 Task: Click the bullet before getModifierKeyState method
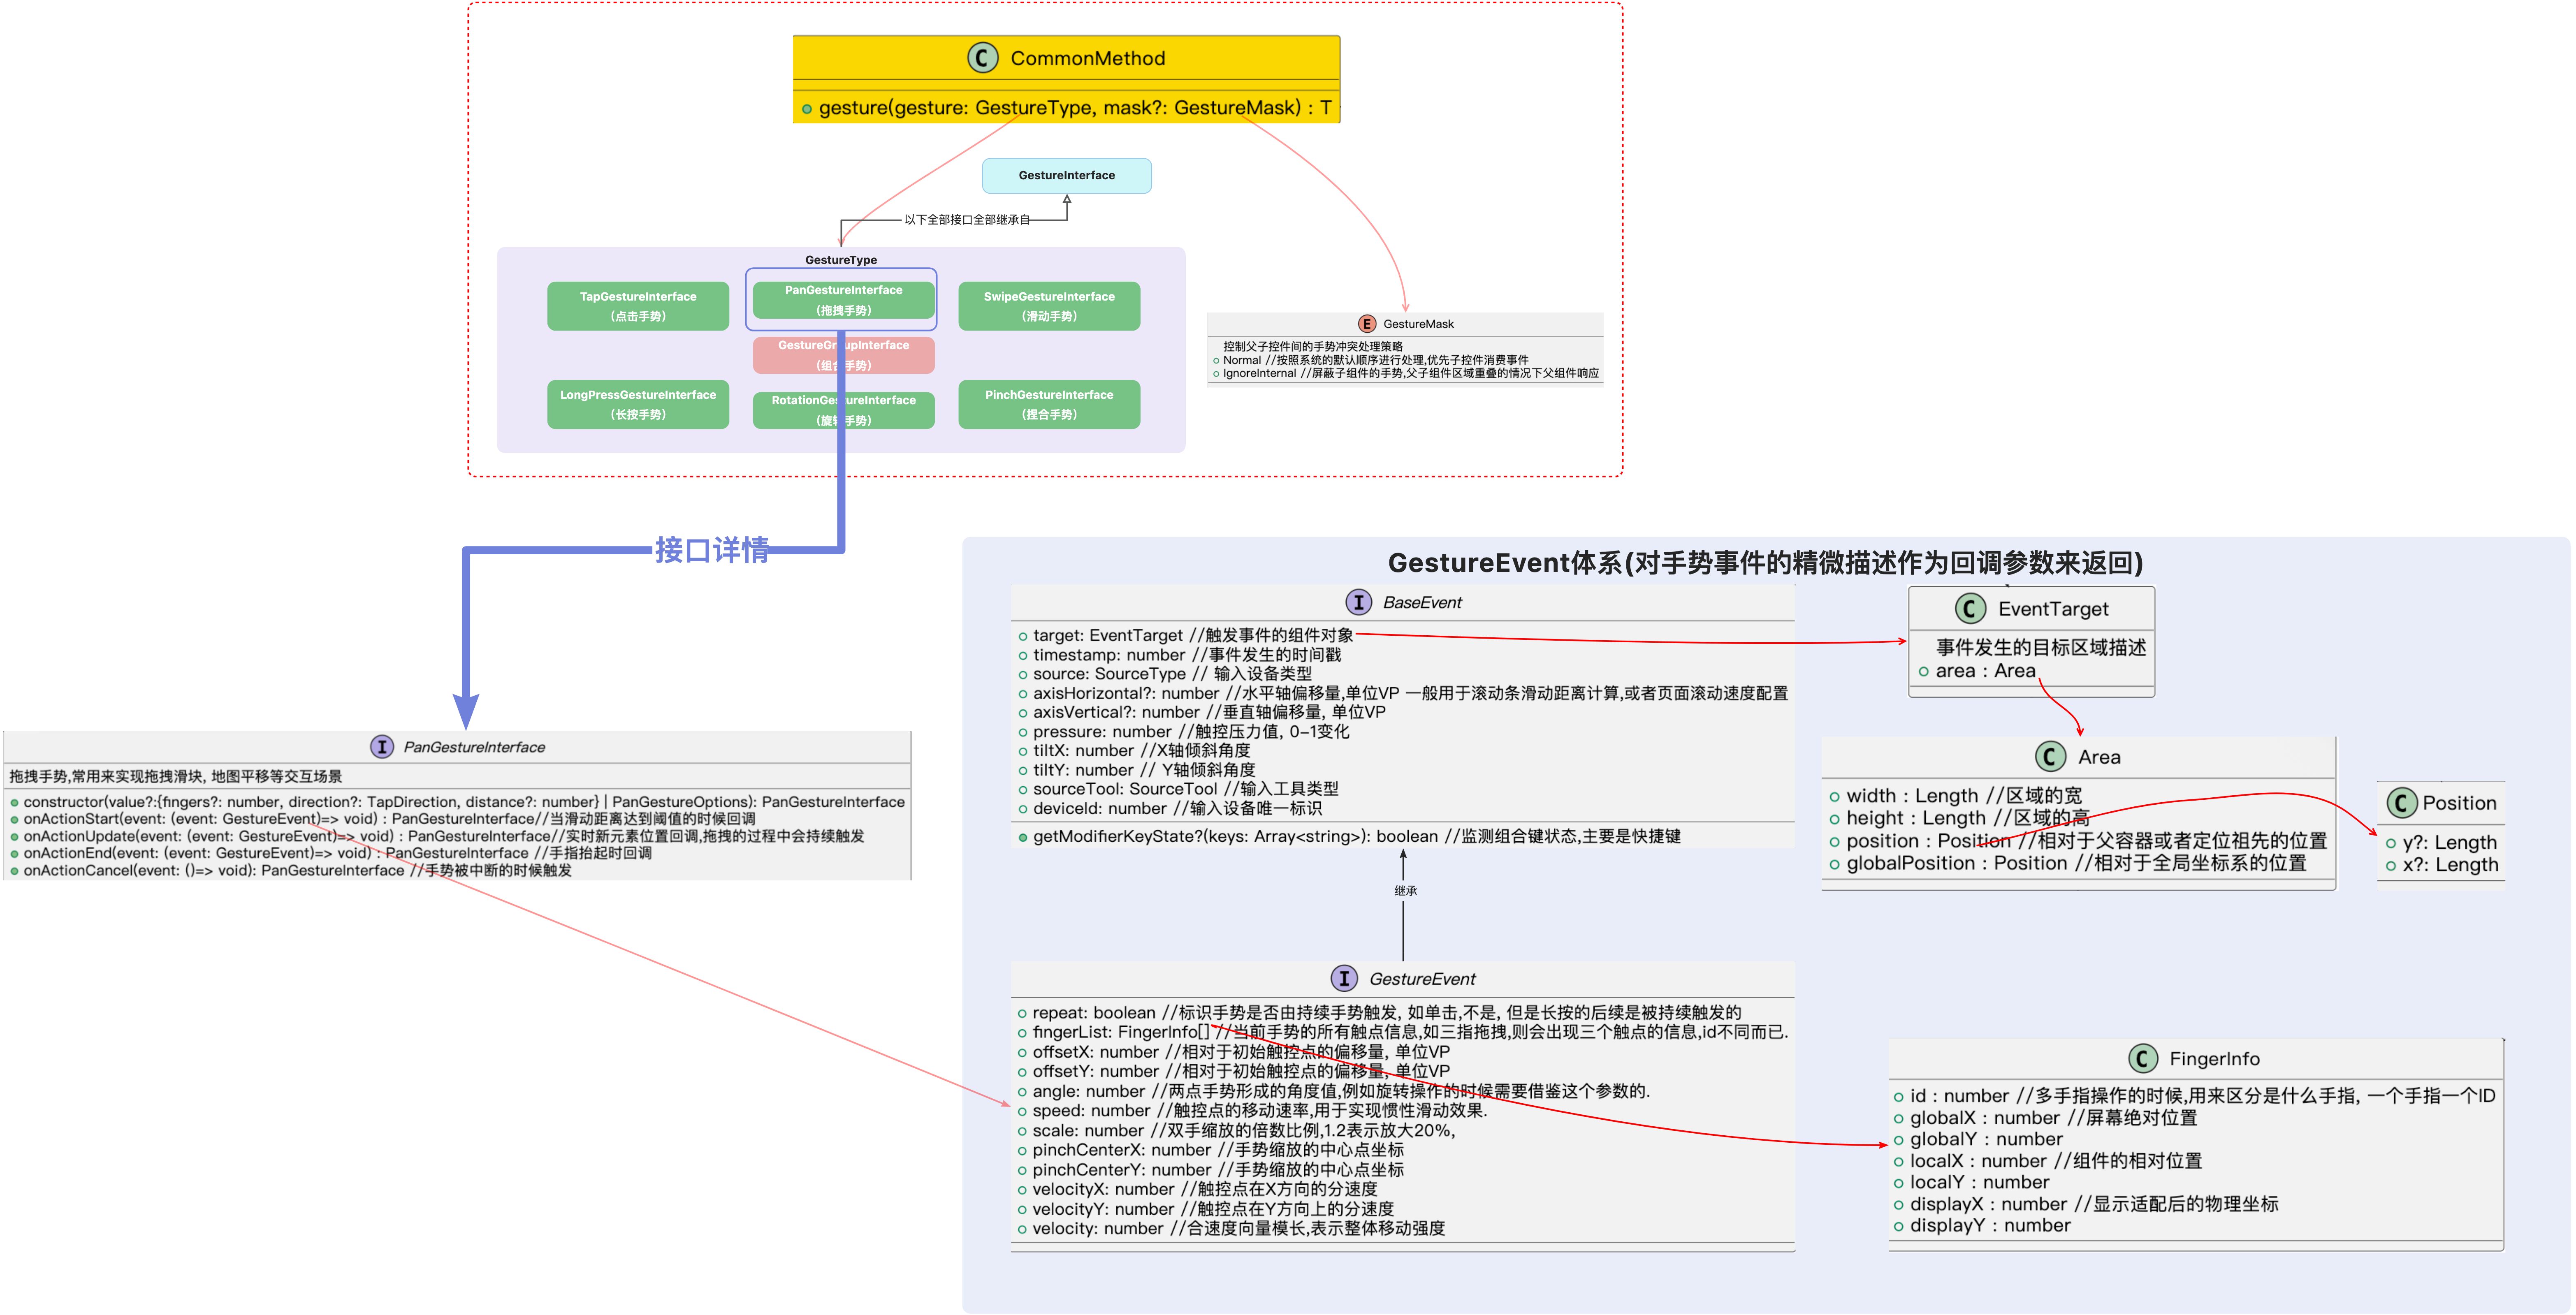pyautogui.click(x=1022, y=837)
